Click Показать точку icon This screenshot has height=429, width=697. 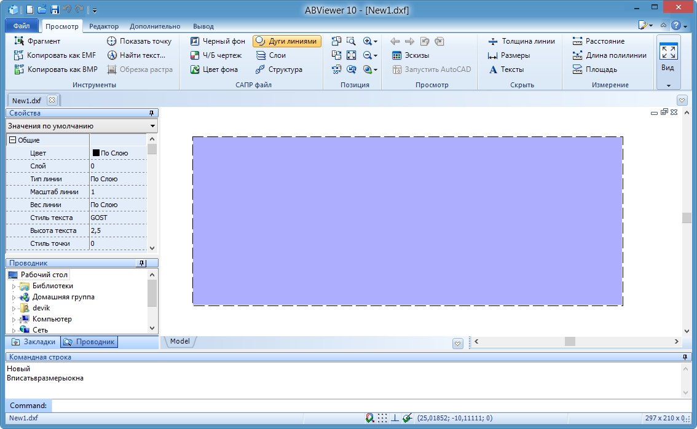(x=112, y=41)
